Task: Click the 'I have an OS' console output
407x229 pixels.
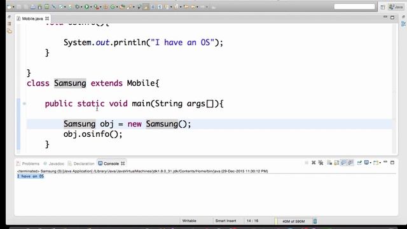Action: [x=31, y=176]
